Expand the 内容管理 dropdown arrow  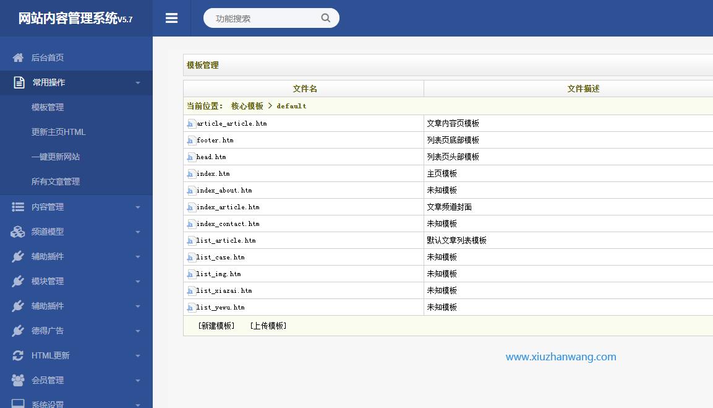pyautogui.click(x=137, y=207)
